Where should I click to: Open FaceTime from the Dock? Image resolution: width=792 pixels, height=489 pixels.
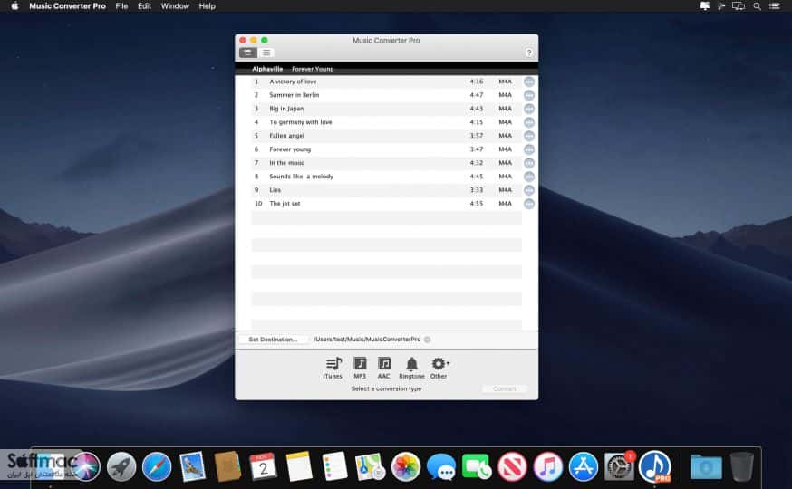[x=477, y=466]
